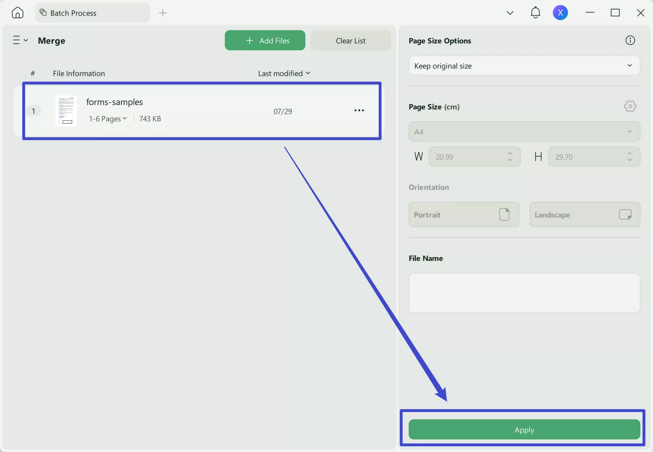Viewport: 653px width, 452px height.
Task: Open the three-dots menu for forms-samples
Action: pos(359,111)
